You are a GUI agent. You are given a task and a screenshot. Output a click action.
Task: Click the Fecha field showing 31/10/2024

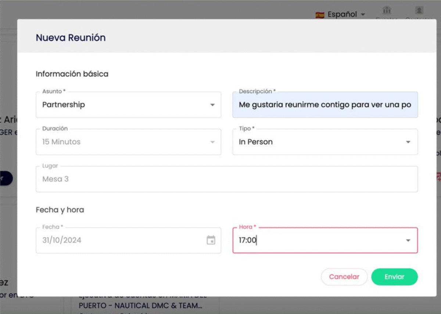pyautogui.click(x=121, y=240)
